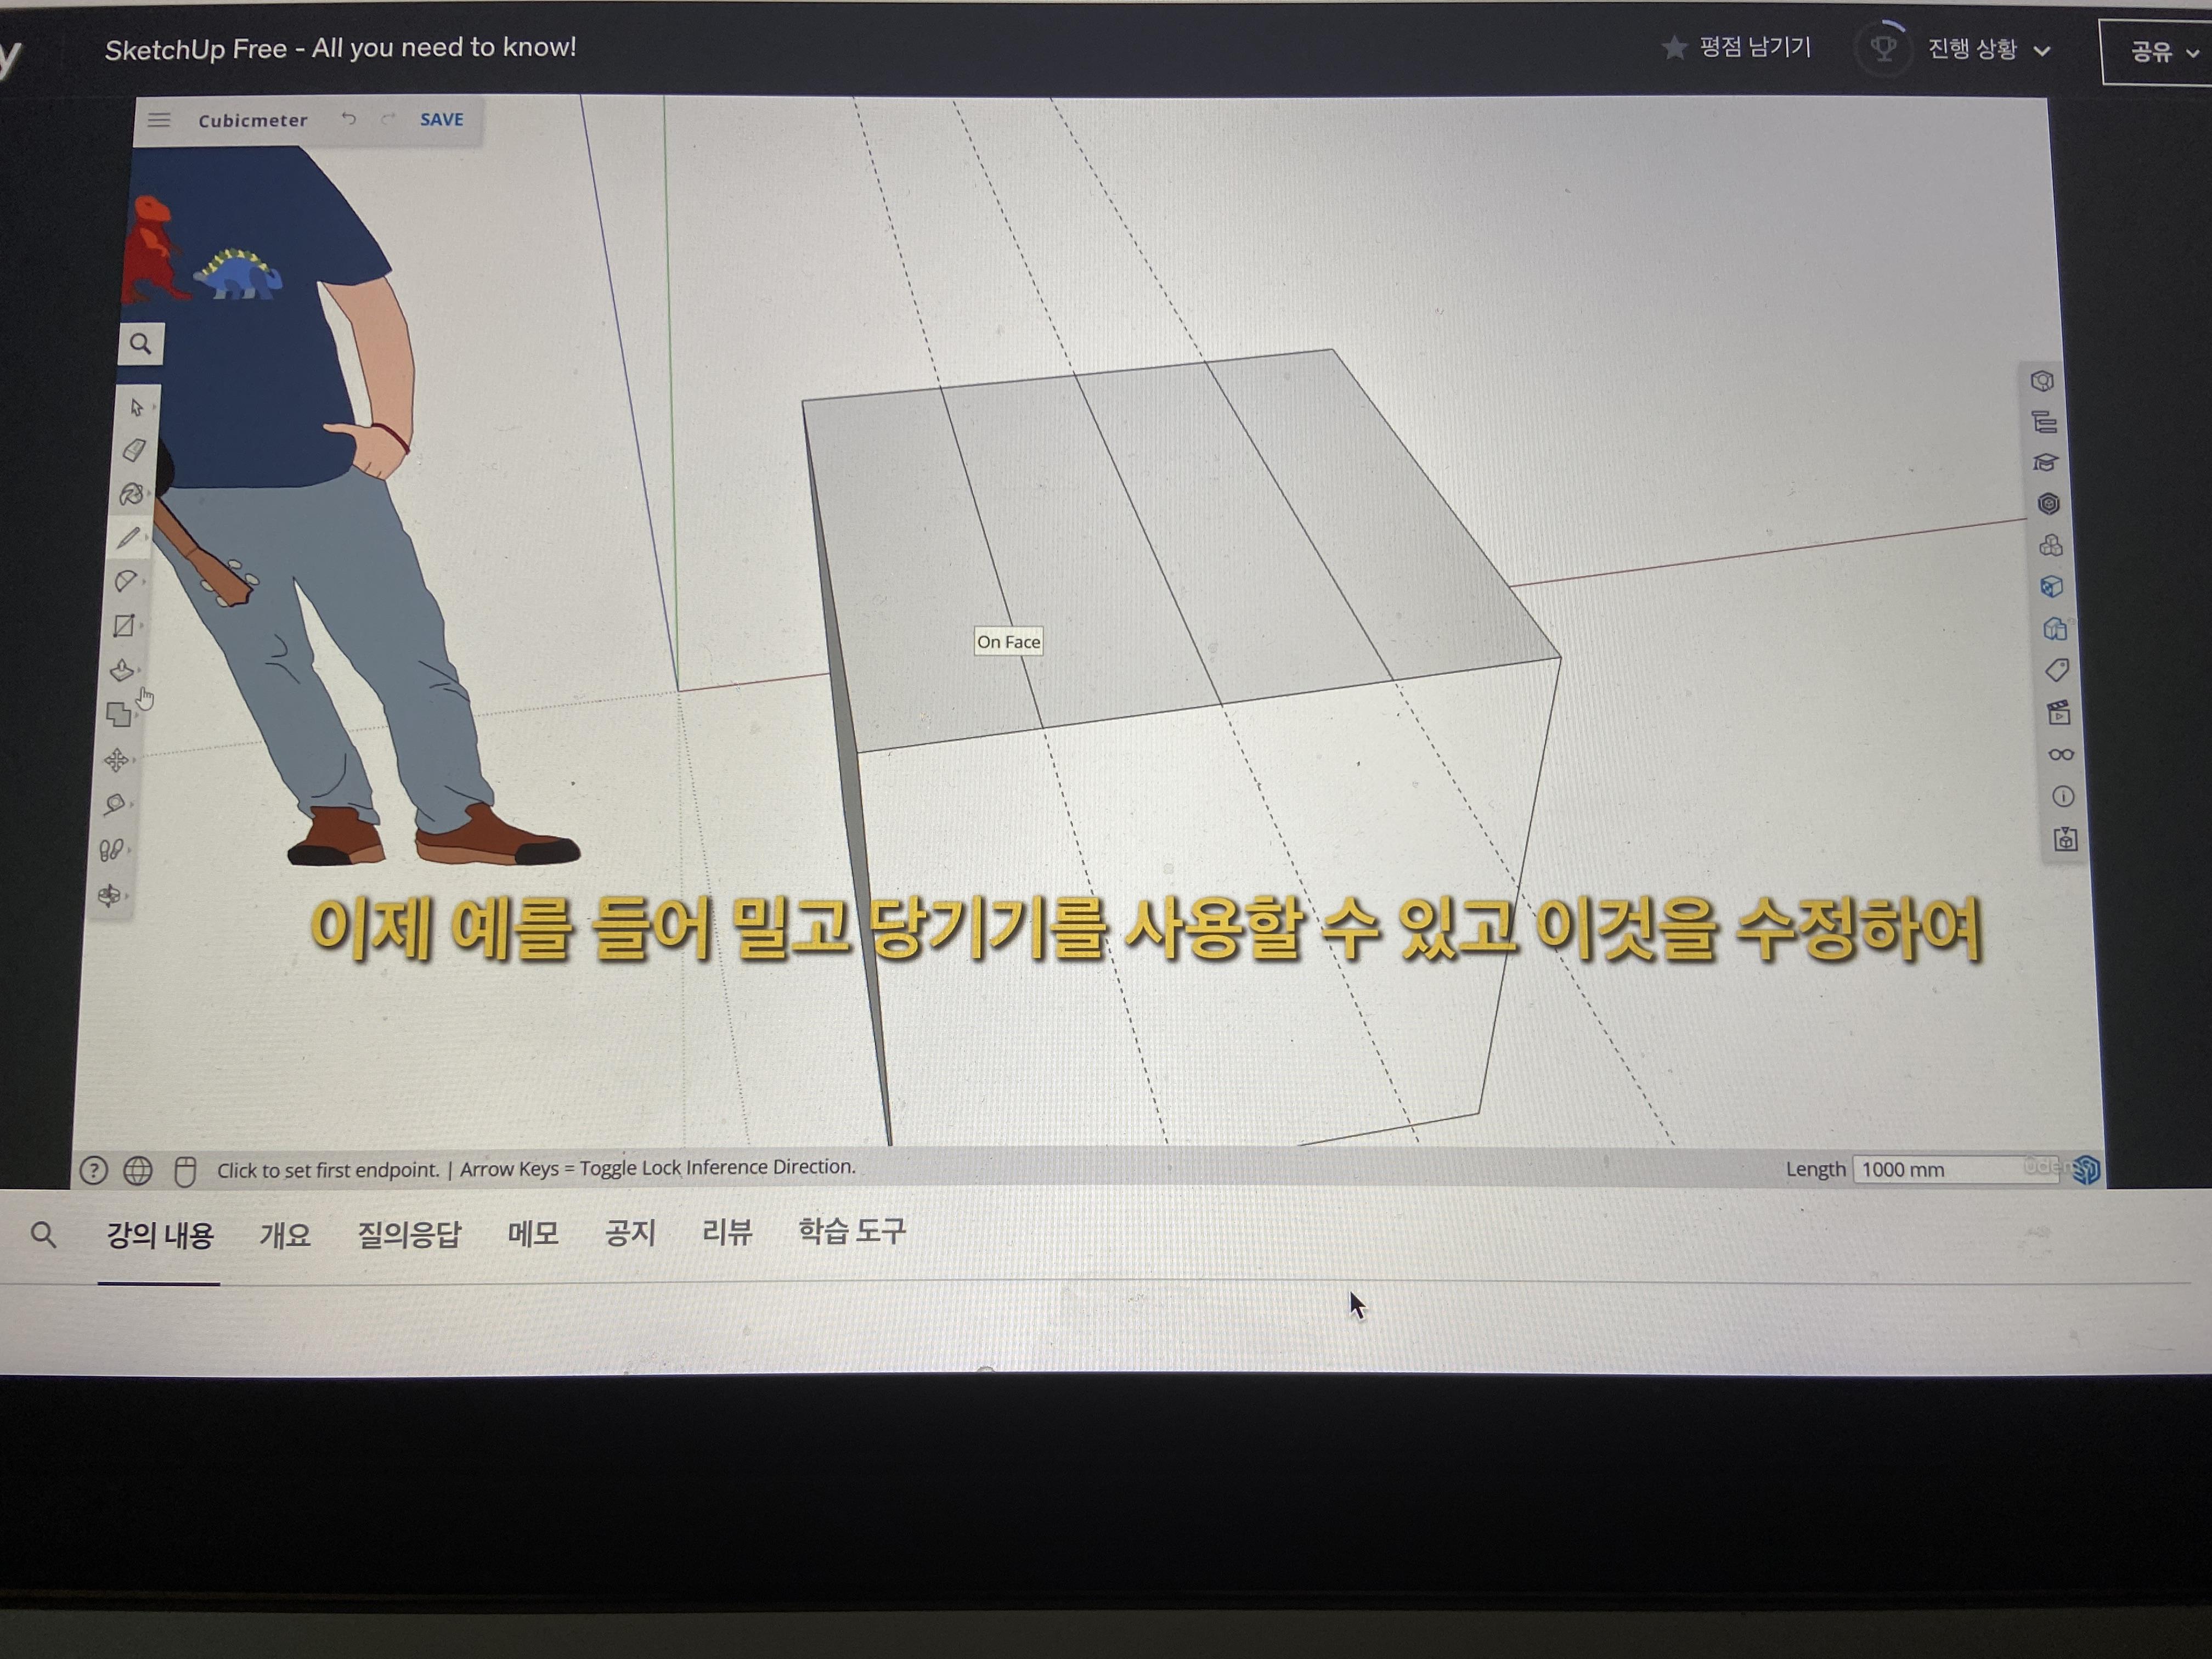Select the Rectangle tool
This screenshot has width=2212, height=1659.
click(124, 626)
